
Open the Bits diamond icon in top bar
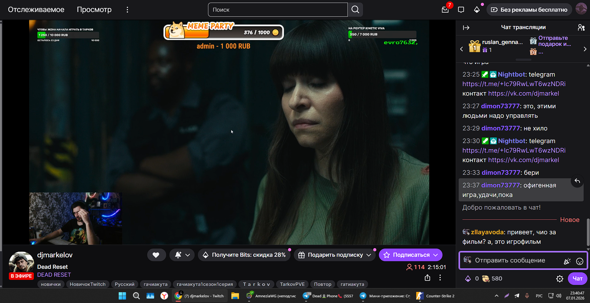coord(477,10)
